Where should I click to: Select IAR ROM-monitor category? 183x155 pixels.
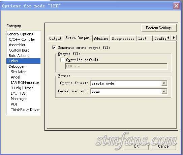(x=25, y=83)
